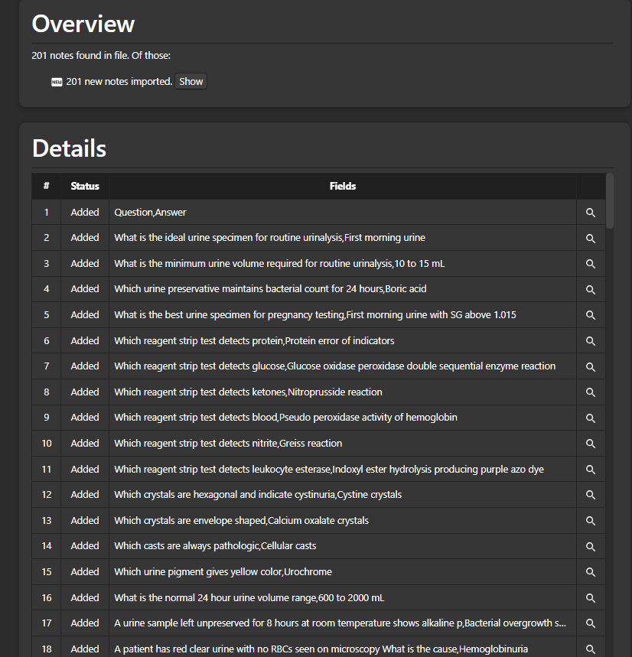This screenshot has height=657, width=632.
Task: Click the Fields column header
Action: 342,186
